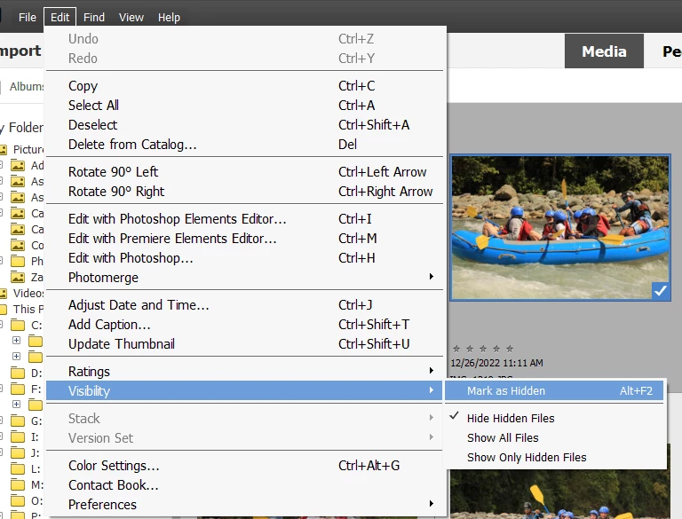Select the C: drive folder

tap(26, 325)
